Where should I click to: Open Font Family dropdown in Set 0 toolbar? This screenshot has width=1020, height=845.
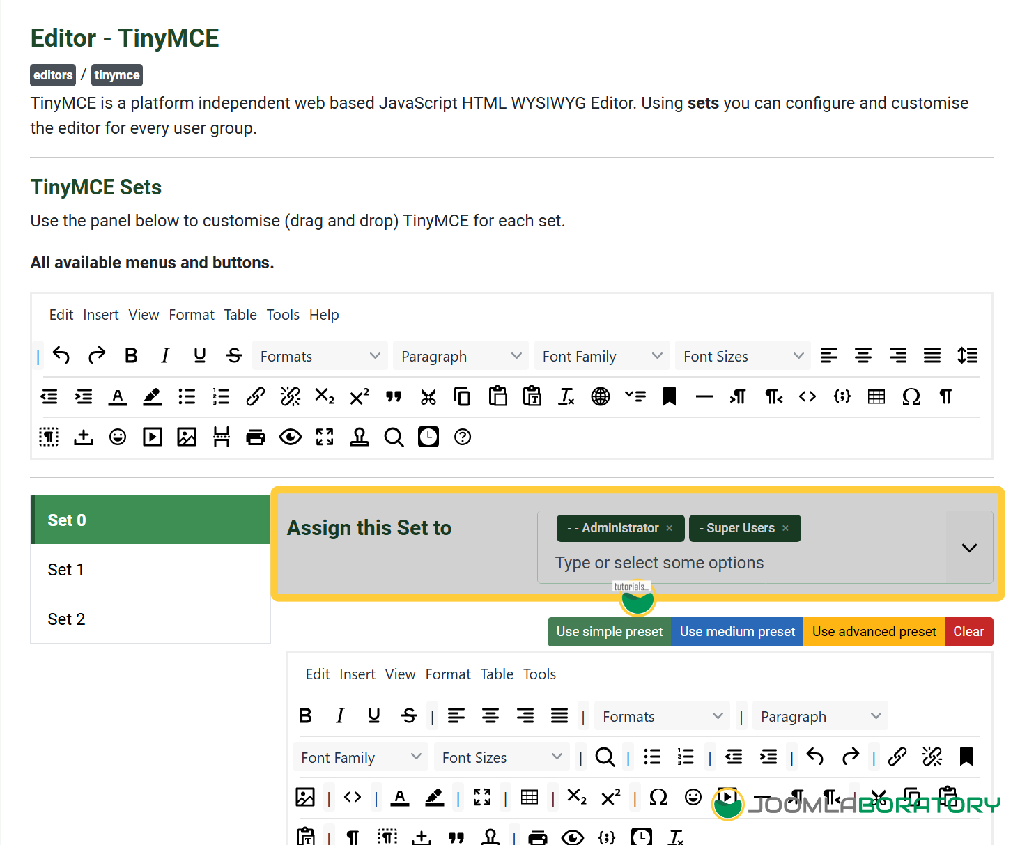click(360, 757)
